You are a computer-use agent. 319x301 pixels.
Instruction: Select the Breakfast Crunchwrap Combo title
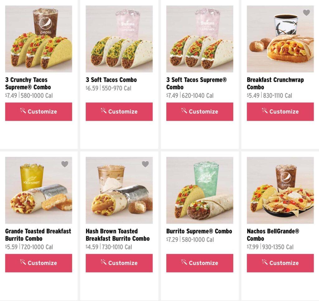275,83
